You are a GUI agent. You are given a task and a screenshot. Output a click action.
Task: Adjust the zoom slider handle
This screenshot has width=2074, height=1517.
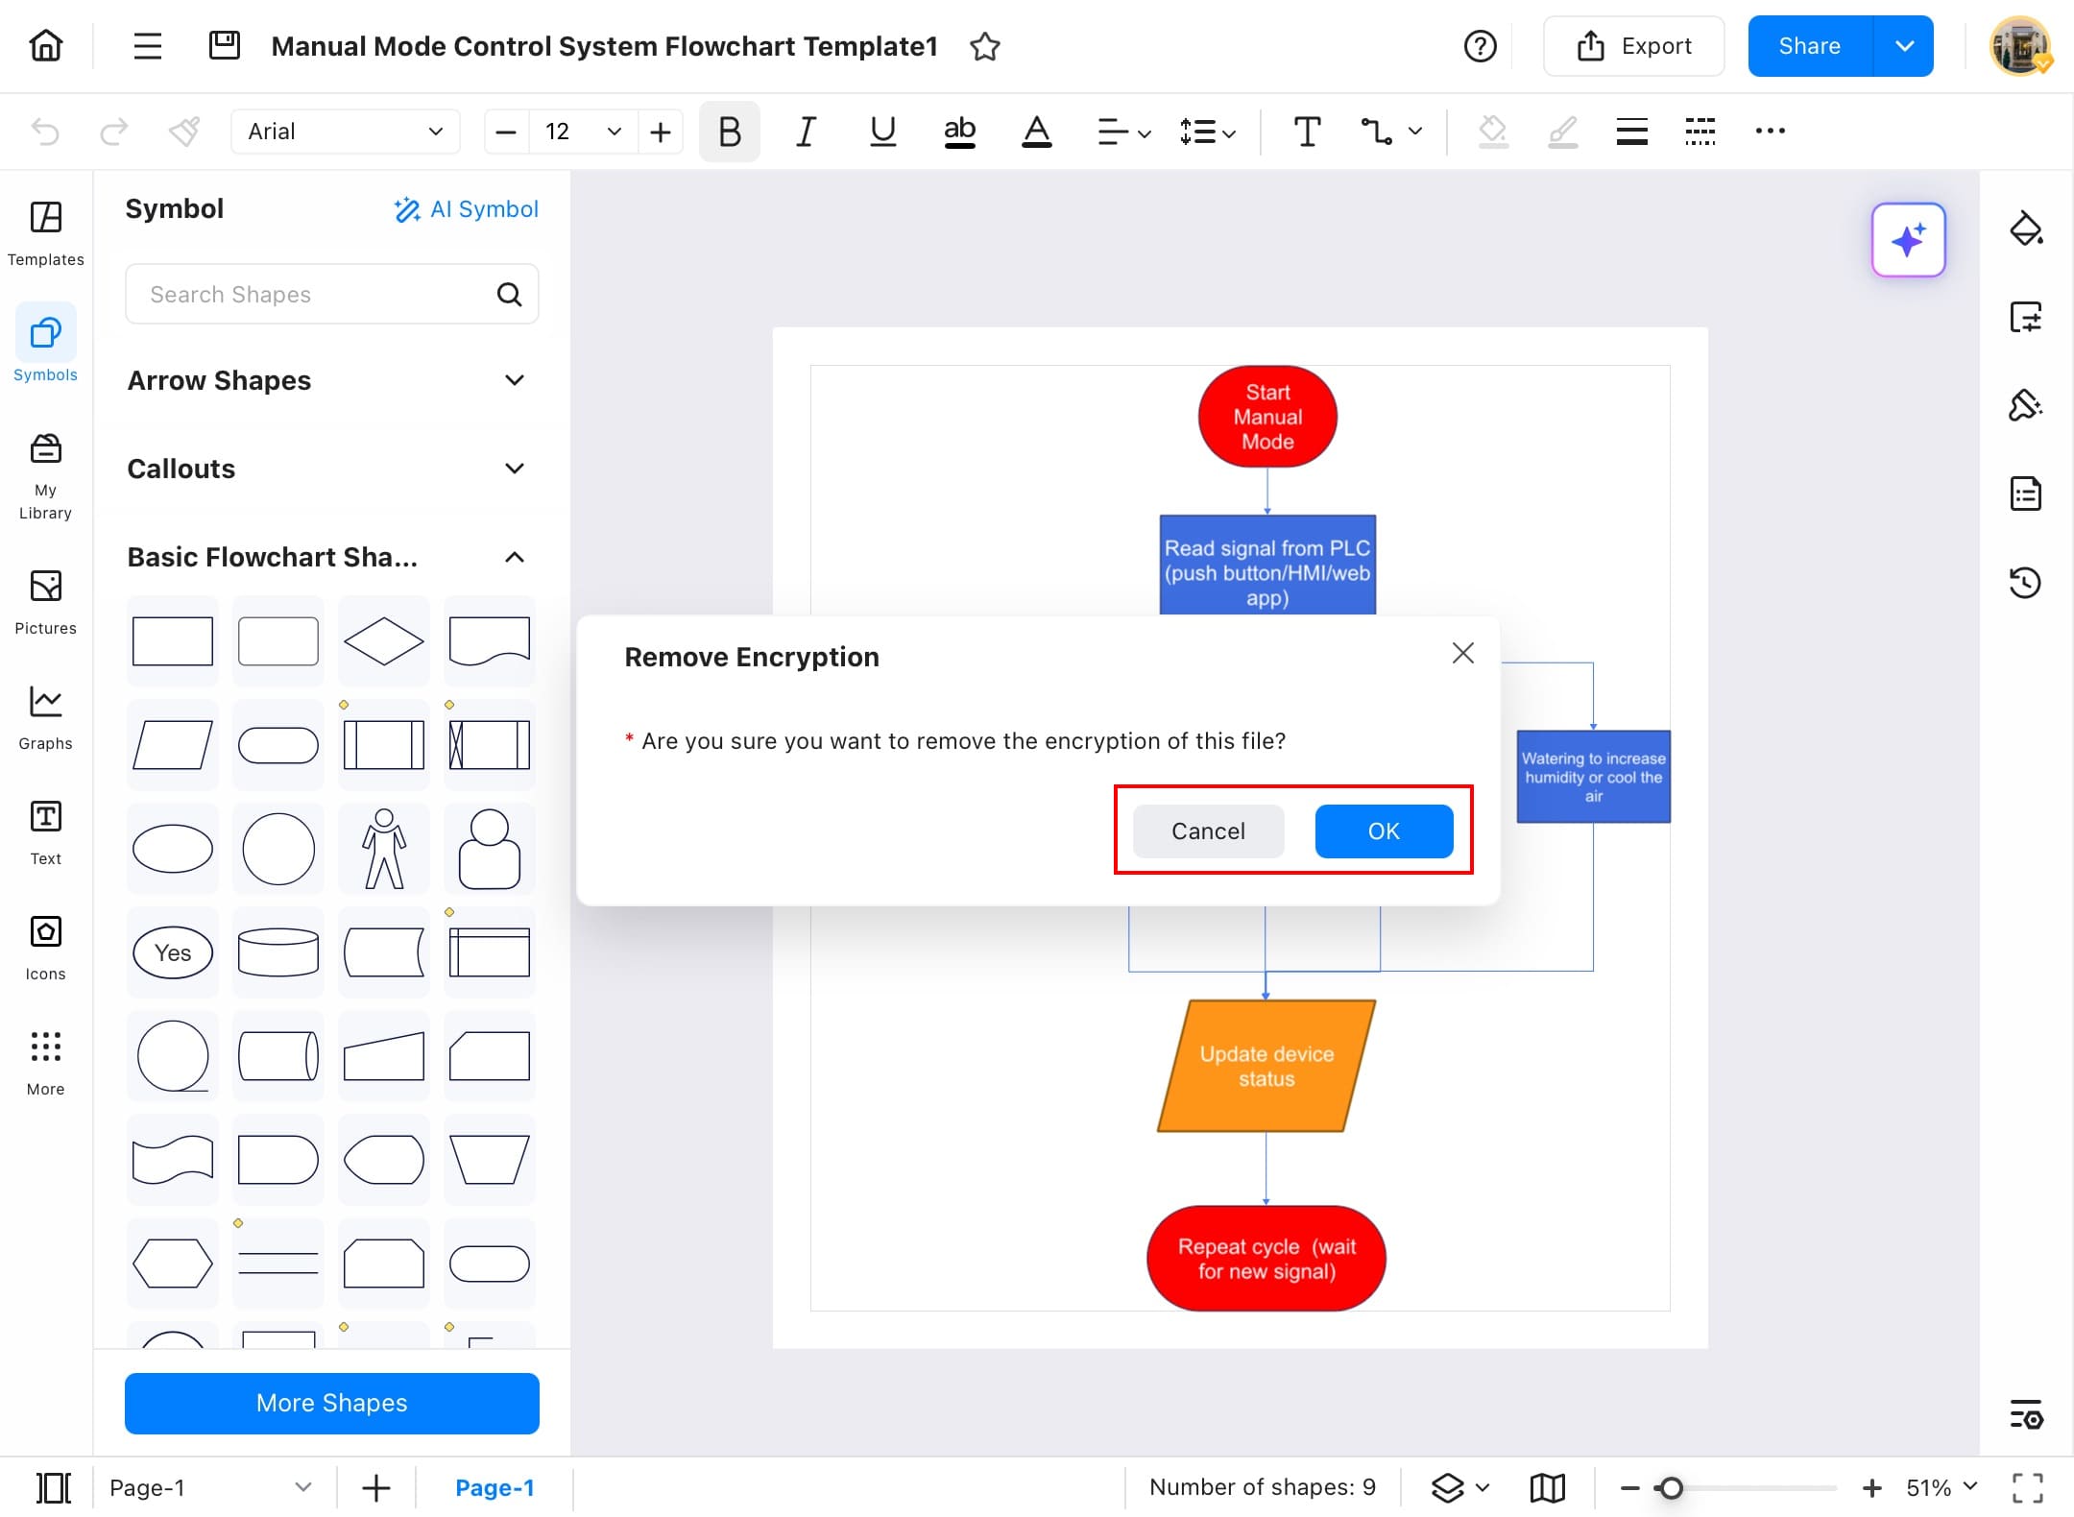tap(1671, 1487)
